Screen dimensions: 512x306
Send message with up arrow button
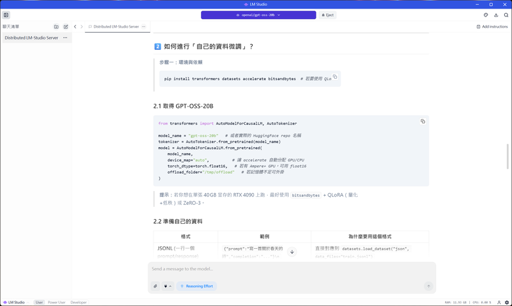pos(429,286)
